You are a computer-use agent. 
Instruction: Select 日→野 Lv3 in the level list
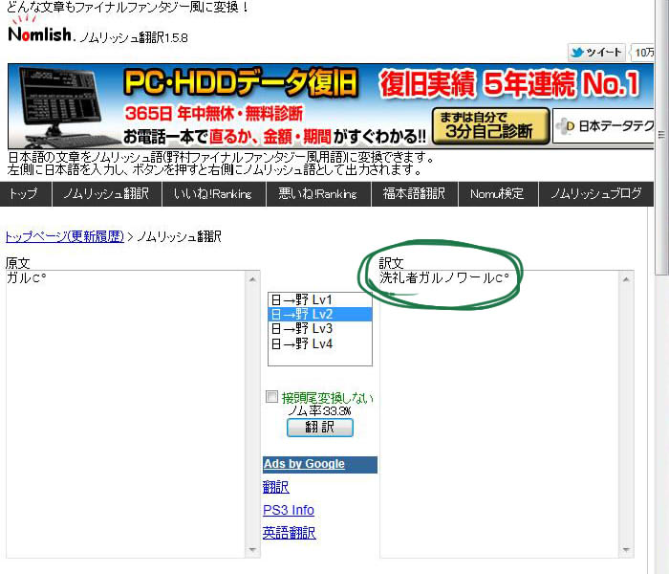[x=319, y=329]
